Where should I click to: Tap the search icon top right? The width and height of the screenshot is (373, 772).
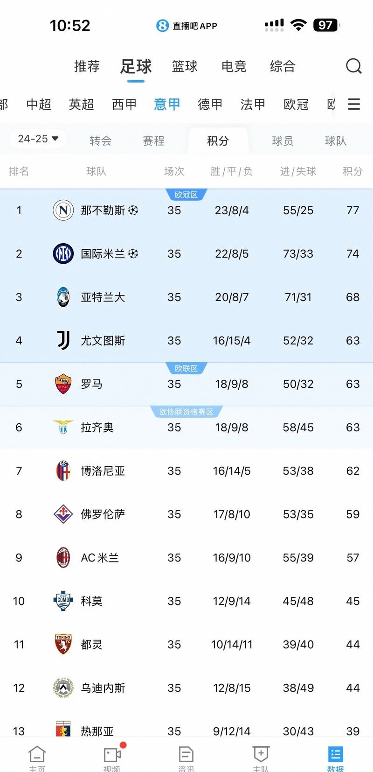click(x=354, y=66)
